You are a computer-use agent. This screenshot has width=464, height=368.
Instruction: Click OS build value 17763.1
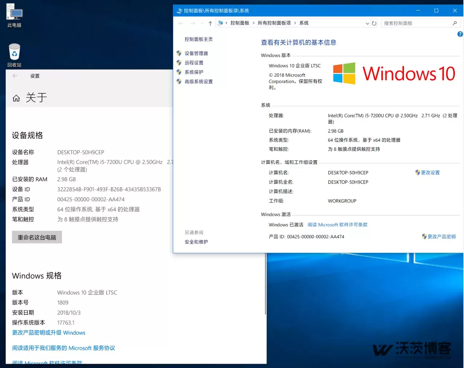point(66,322)
